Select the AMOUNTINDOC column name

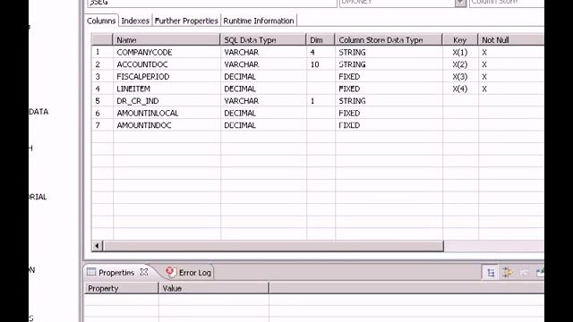(144, 125)
